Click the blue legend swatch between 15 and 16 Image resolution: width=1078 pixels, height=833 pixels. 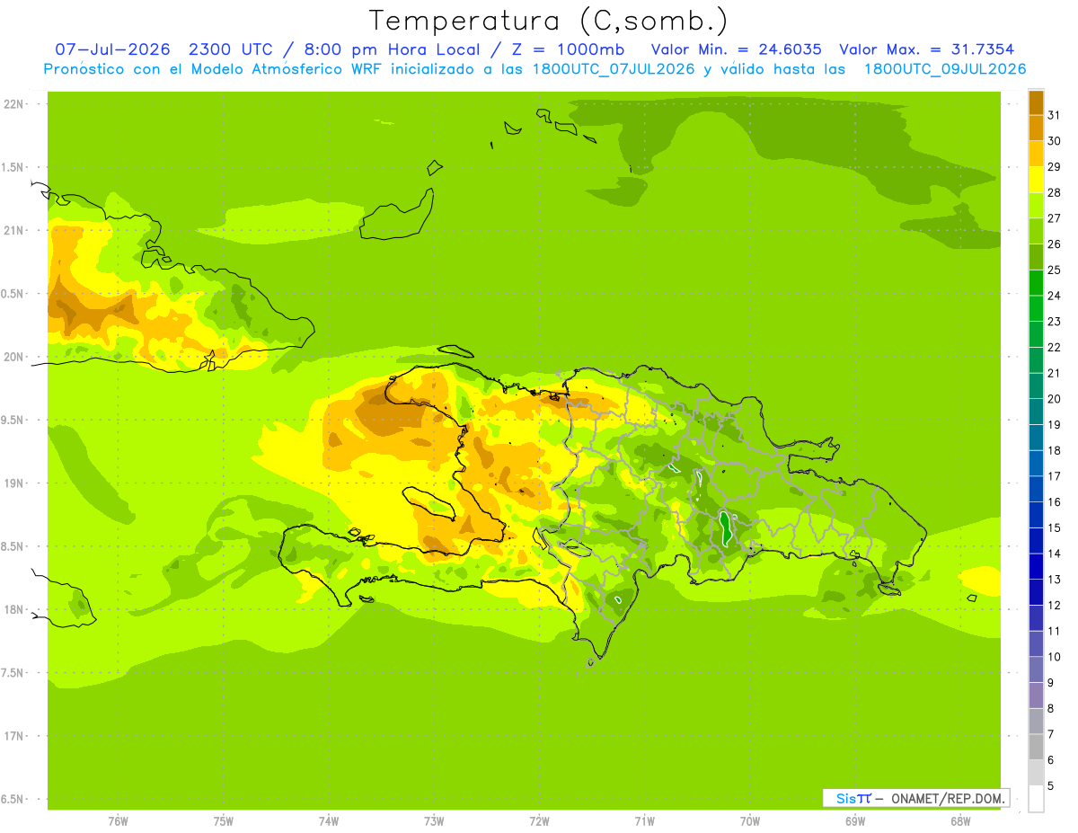pos(1036,515)
